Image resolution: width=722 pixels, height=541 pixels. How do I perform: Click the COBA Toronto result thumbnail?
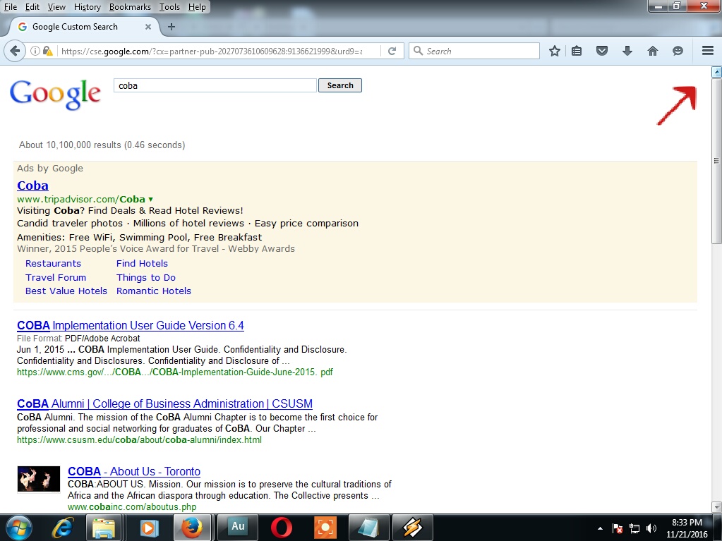click(x=39, y=479)
